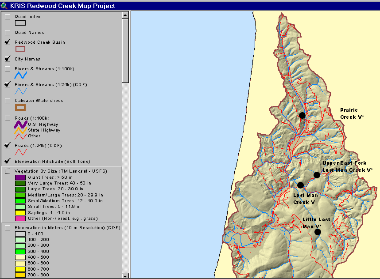Select the Elevation in Meters legend title

(67, 228)
